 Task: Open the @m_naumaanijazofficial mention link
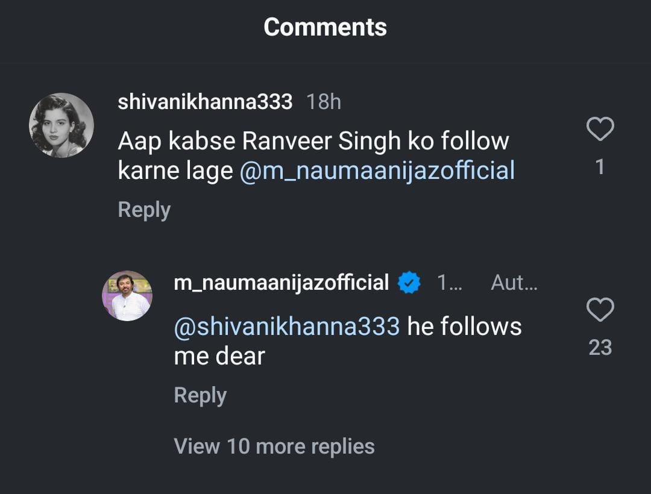point(377,171)
